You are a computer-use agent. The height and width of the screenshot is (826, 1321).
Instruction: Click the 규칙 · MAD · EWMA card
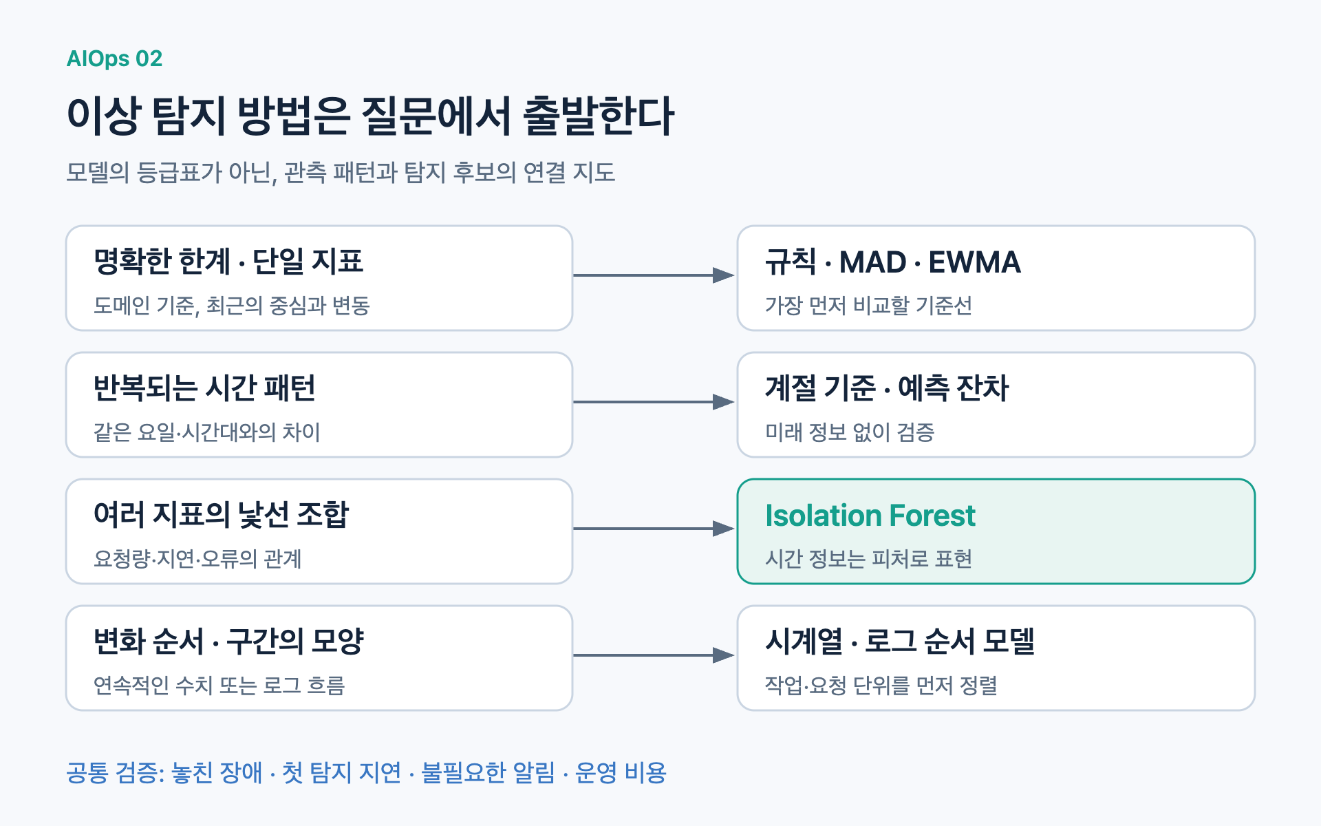click(x=996, y=278)
